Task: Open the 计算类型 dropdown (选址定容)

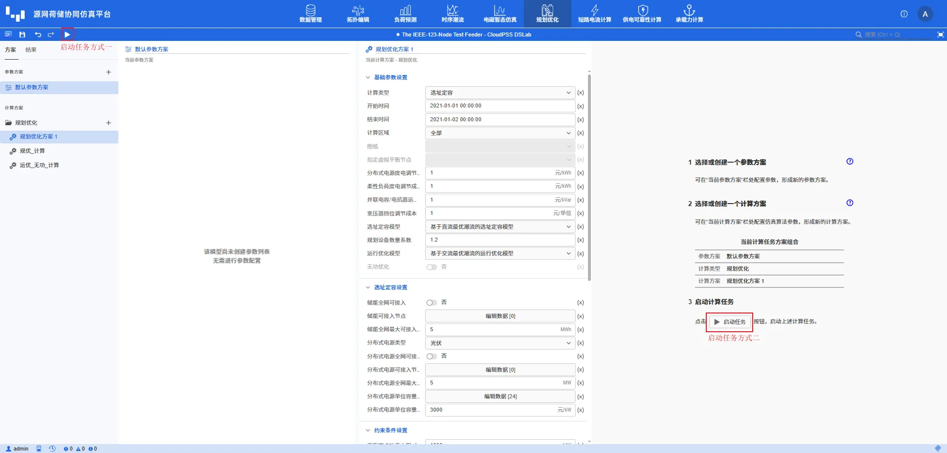Action: coord(500,93)
